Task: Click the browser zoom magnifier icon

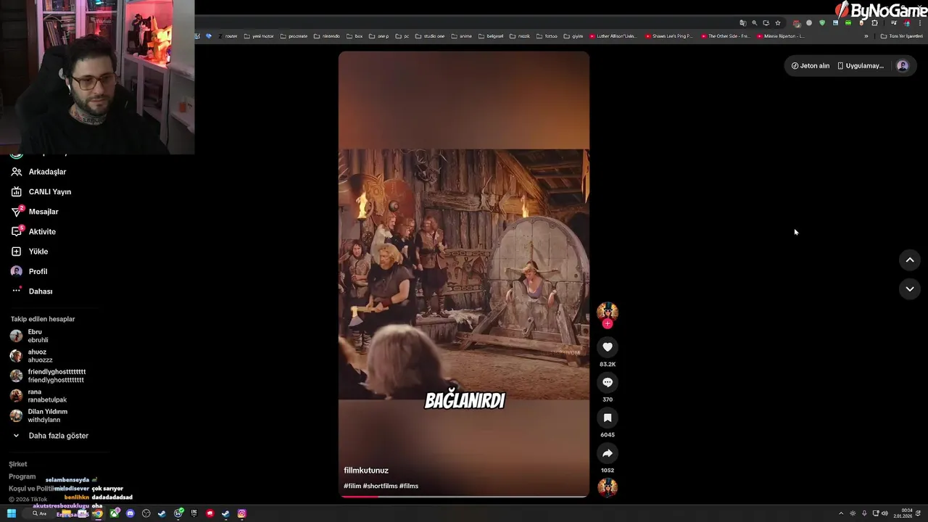Action: click(755, 23)
